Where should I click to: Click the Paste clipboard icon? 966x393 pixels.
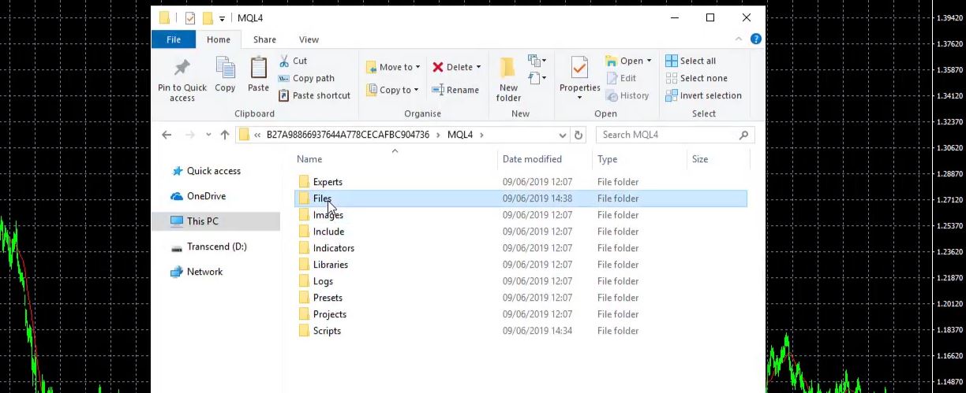[258, 69]
